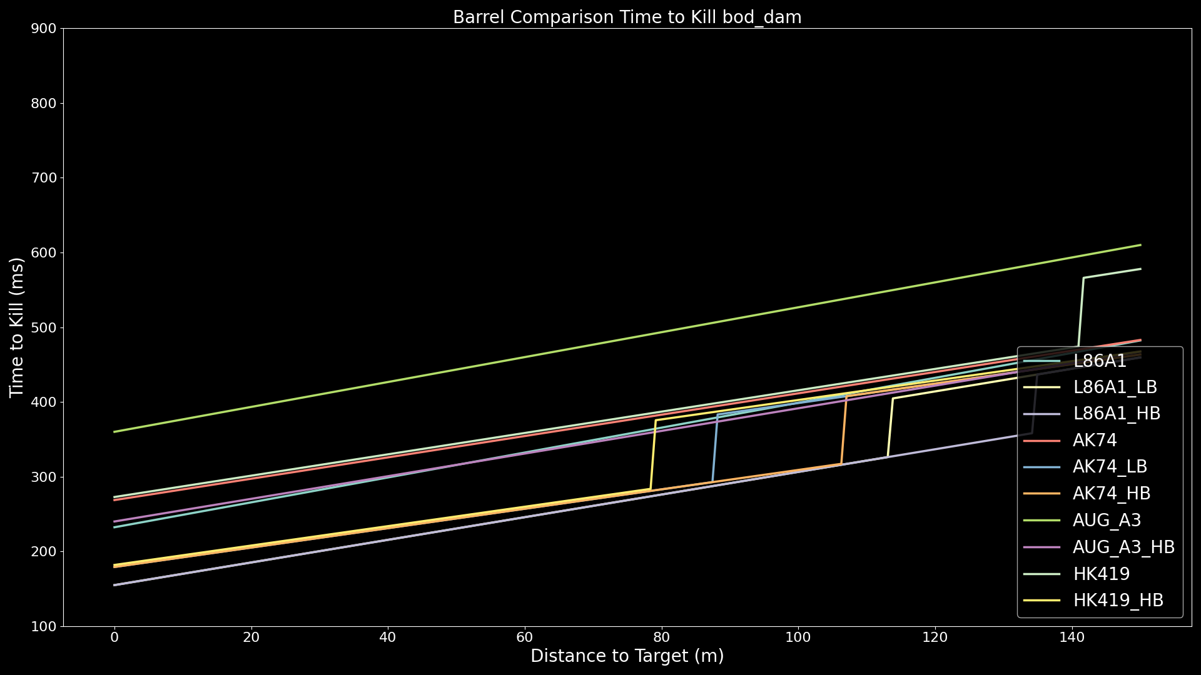Screen dimensions: 1201x675
Task: Click the AK74_HB legend entry label
Action: coord(1112,494)
